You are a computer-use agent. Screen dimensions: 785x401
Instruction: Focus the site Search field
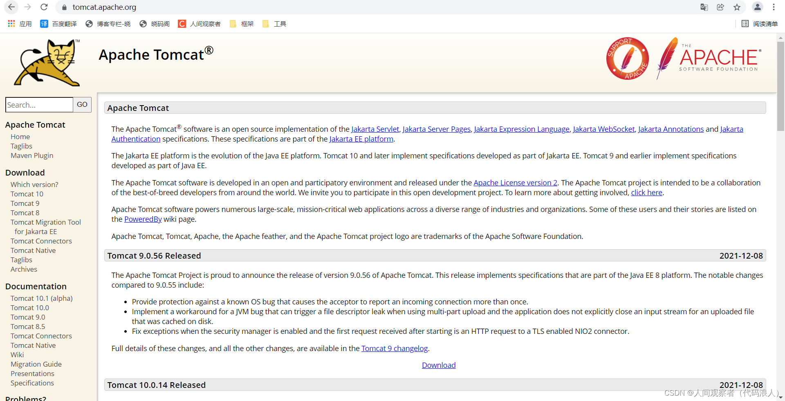(x=39, y=105)
